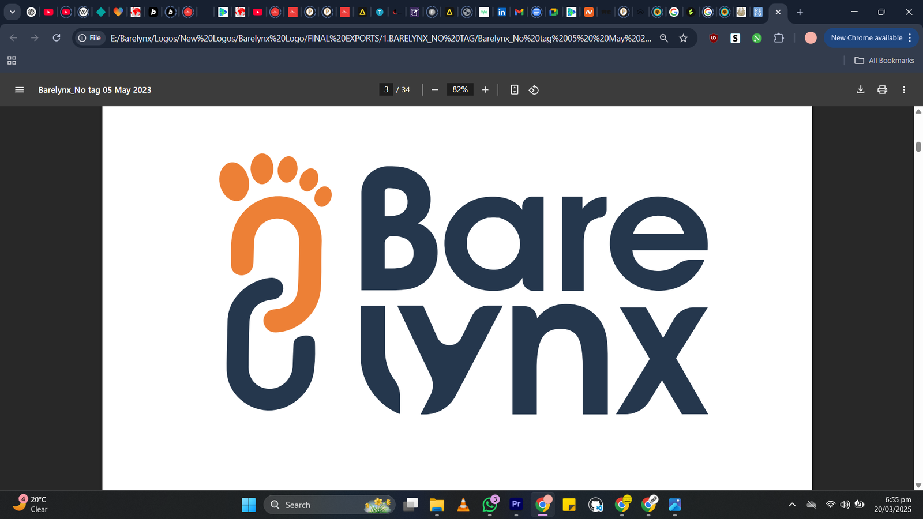This screenshot has height=519, width=923.
Task: Open the Photos app from taskbar
Action: (675, 505)
